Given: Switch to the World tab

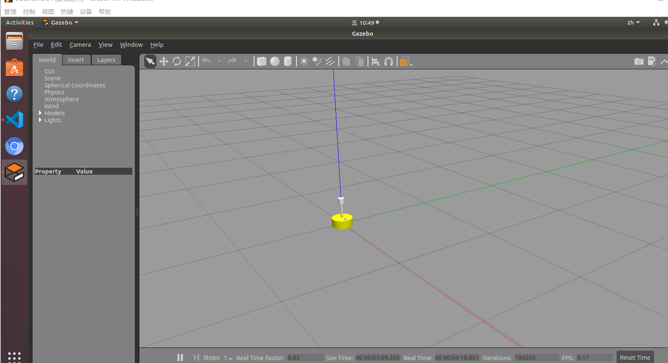Looking at the screenshot, I should click(x=47, y=60).
